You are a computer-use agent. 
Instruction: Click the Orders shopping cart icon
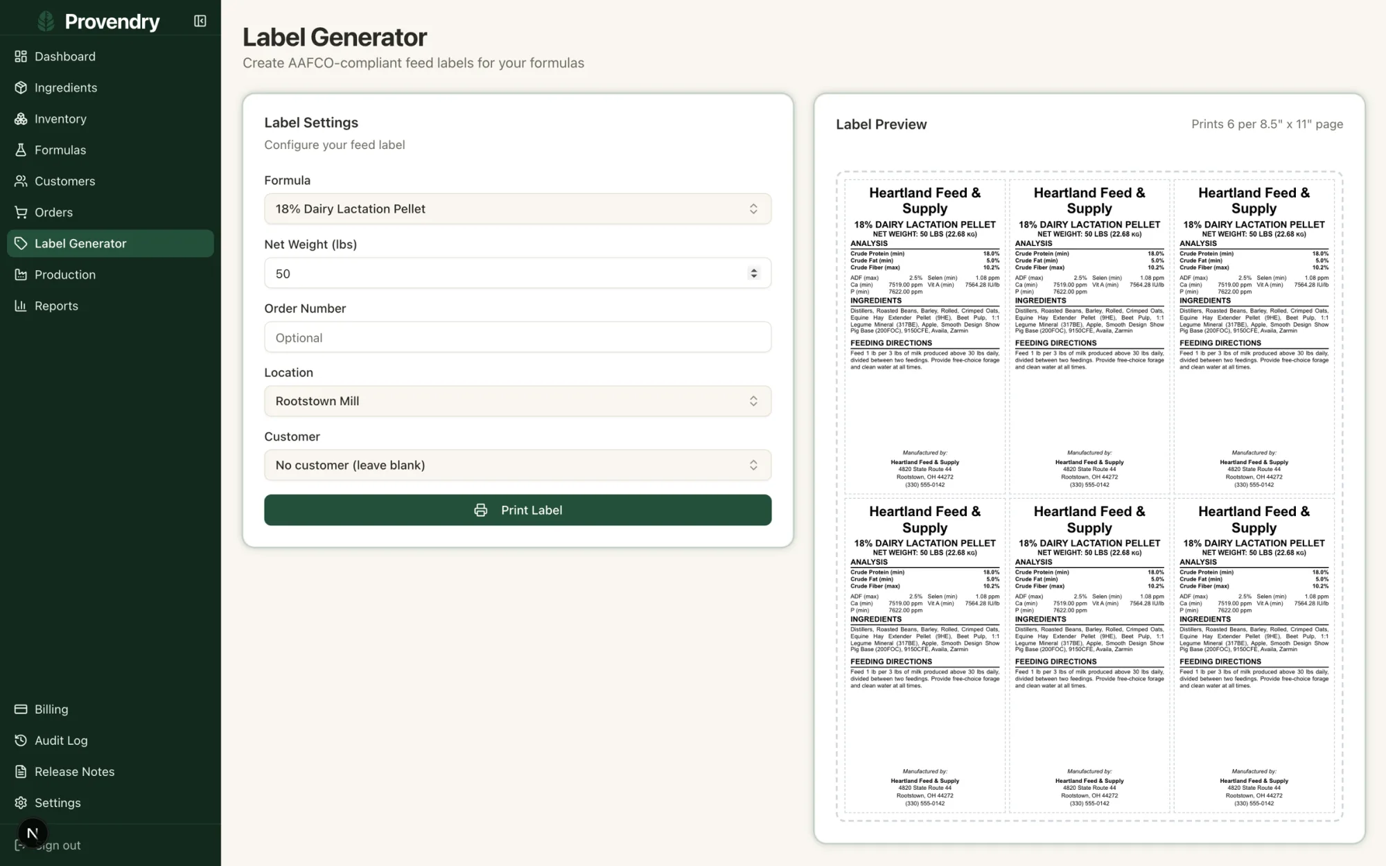(21, 212)
